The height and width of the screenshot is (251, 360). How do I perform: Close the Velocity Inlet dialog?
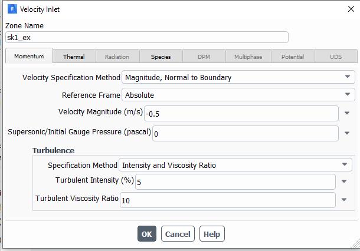[351, 9]
